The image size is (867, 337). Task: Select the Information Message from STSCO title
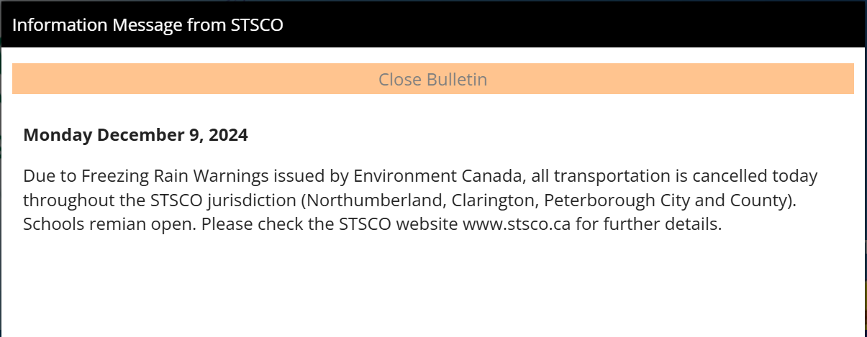pyautogui.click(x=148, y=25)
